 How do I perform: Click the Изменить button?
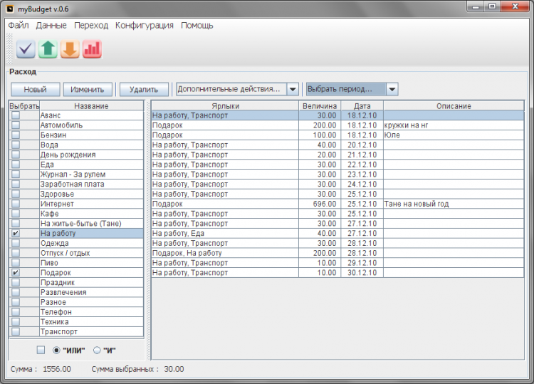tap(88, 90)
